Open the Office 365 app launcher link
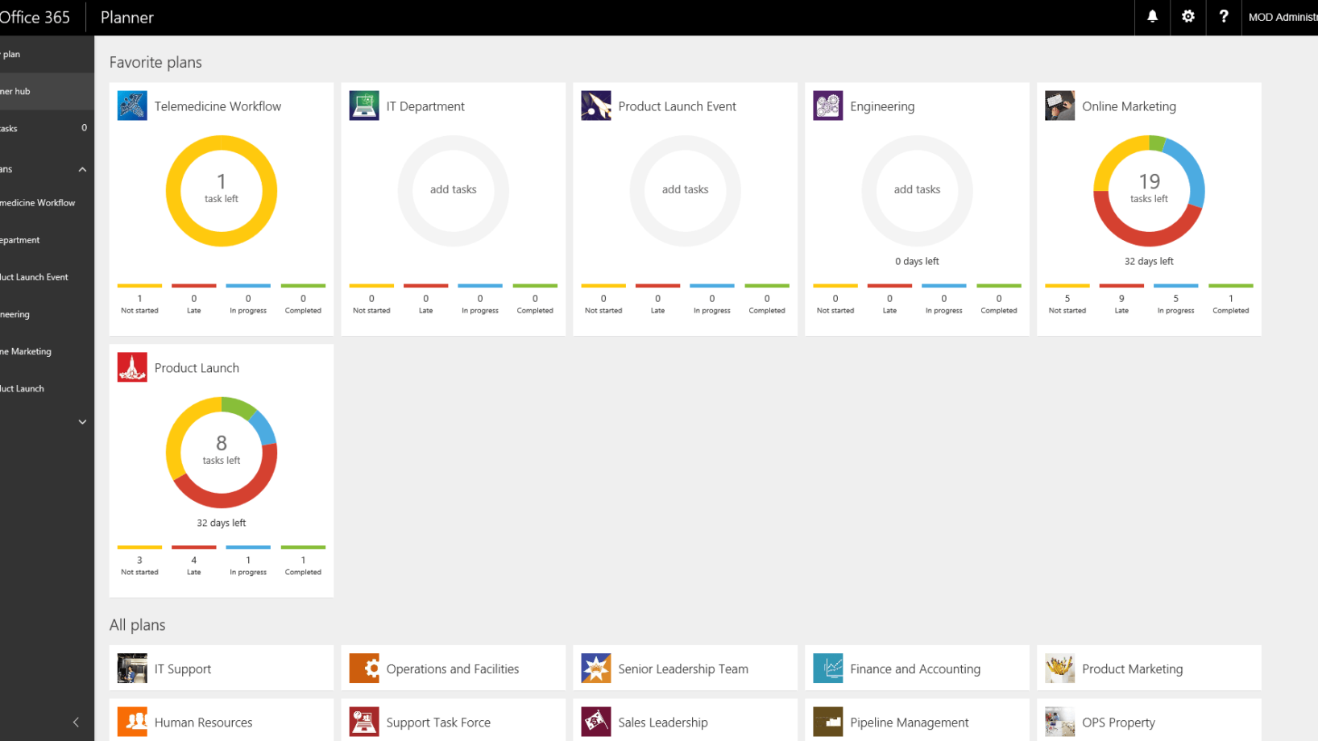This screenshot has height=741, width=1318. [x=35, y=17]
